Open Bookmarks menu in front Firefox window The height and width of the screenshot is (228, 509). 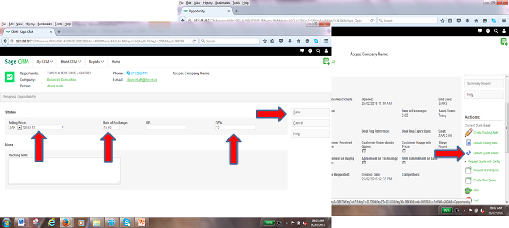pos(45,24)
